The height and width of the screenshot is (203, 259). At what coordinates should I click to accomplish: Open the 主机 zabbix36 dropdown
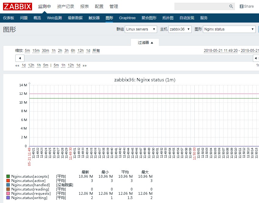pos(180,29)
